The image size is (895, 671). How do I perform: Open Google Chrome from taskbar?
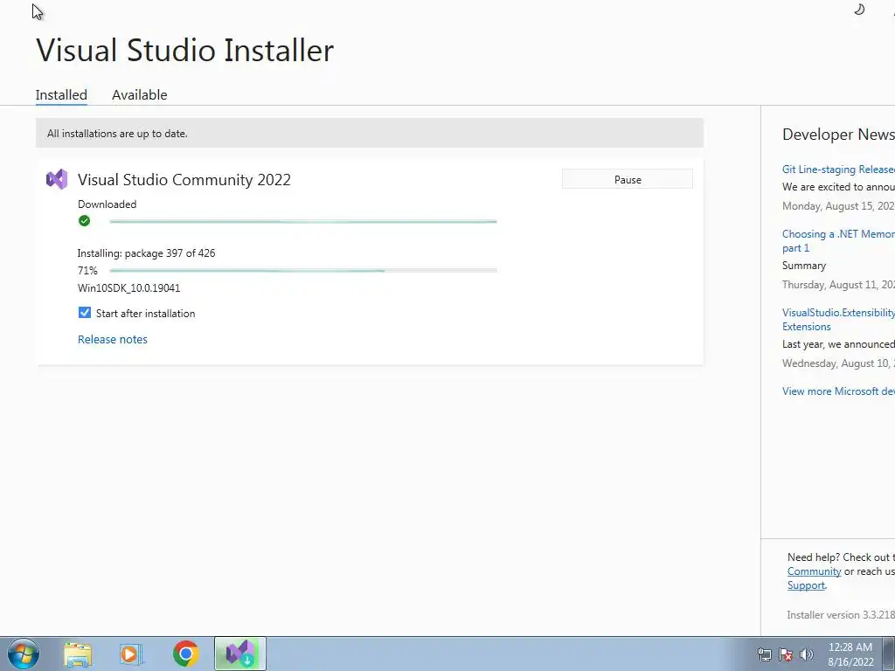point(185,654)
